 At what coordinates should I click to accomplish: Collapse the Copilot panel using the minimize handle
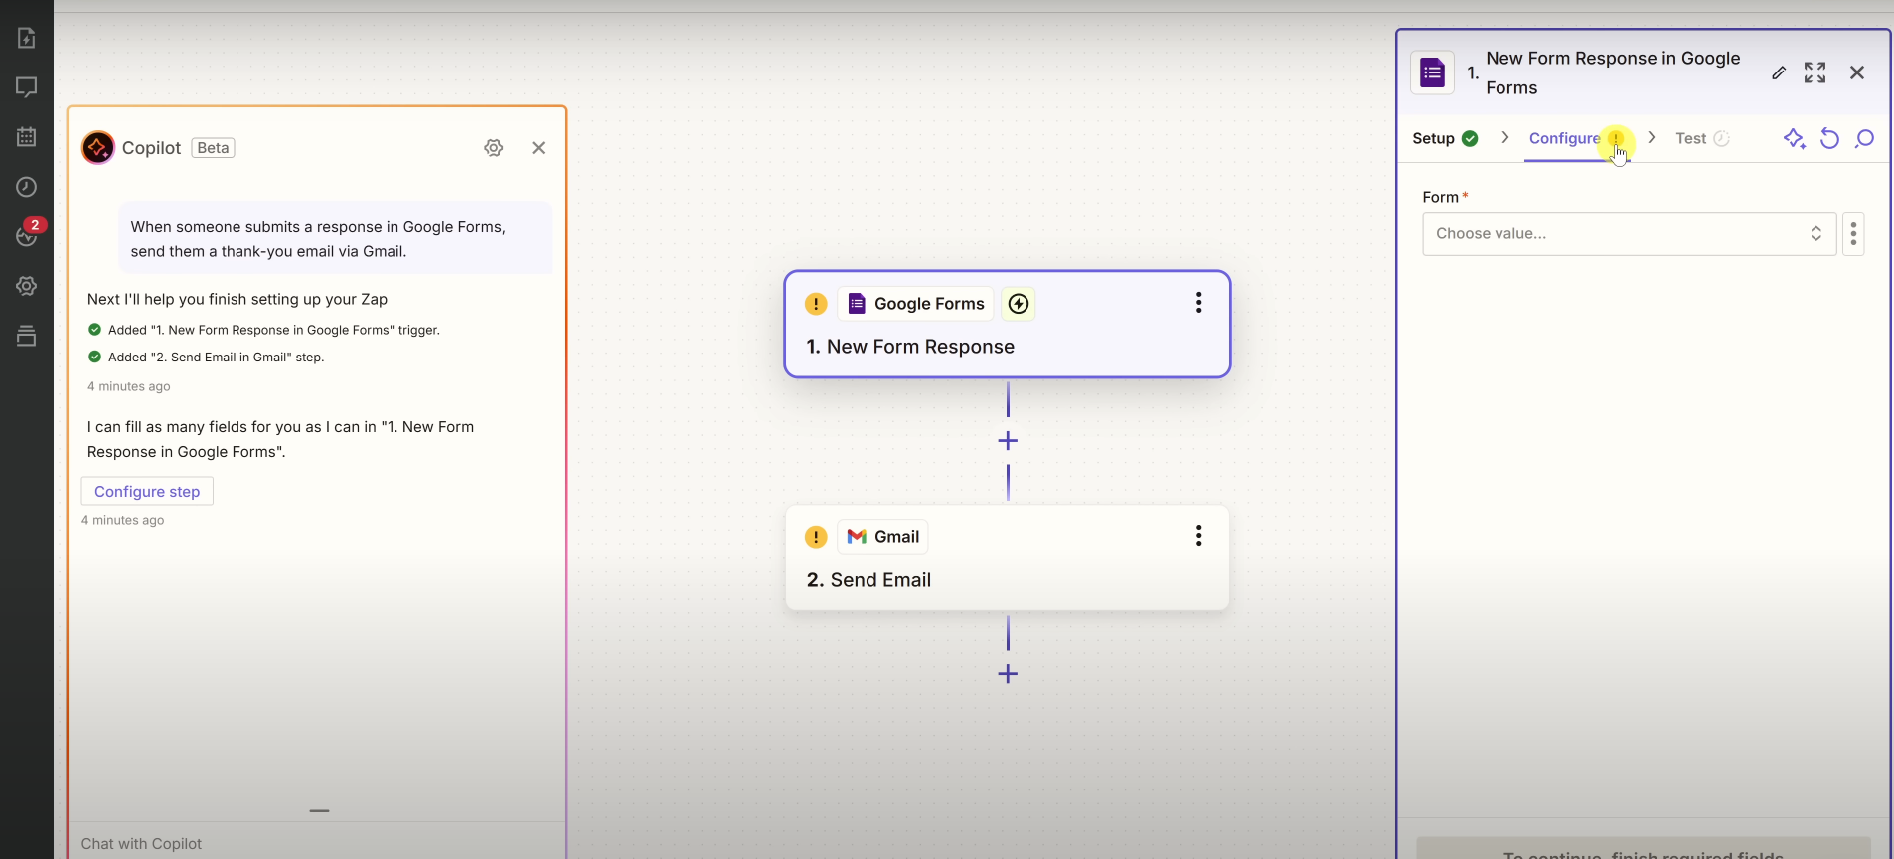coord(319,810)
